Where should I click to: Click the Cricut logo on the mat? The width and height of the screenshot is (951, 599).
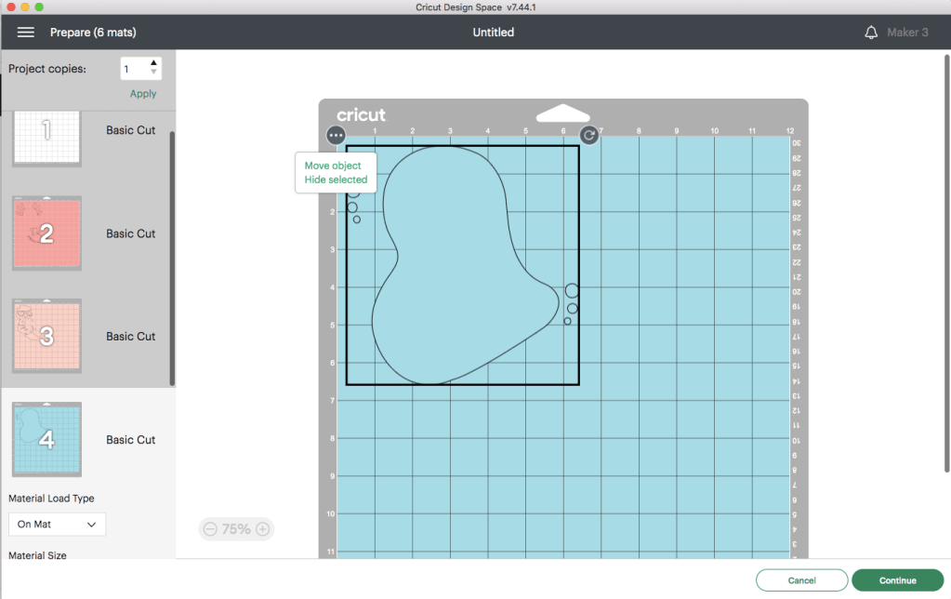[361, 115]
